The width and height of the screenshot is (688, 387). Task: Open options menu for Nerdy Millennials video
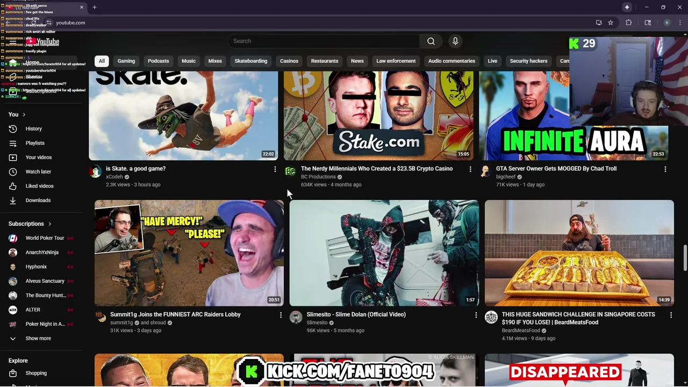click(x=470, y=169)
